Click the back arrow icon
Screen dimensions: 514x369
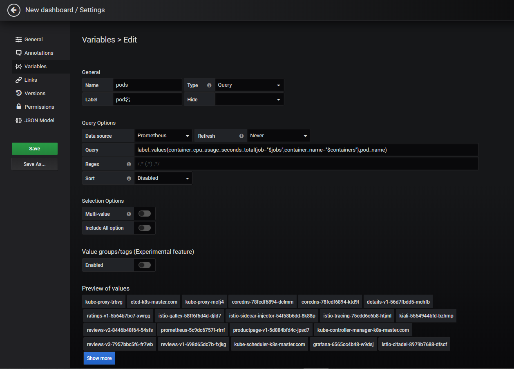point(14,10)
